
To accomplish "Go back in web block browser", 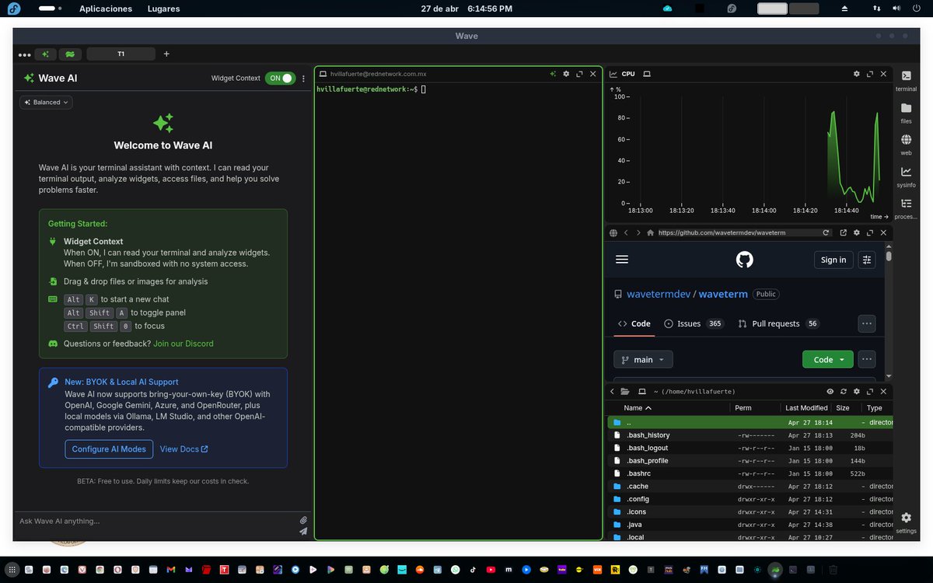I will (x=626, y=232).
